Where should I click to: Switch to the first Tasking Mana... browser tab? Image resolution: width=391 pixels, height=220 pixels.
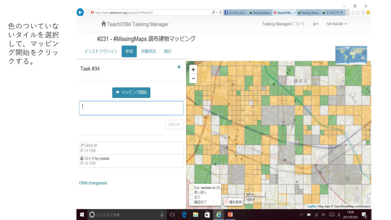260,13
